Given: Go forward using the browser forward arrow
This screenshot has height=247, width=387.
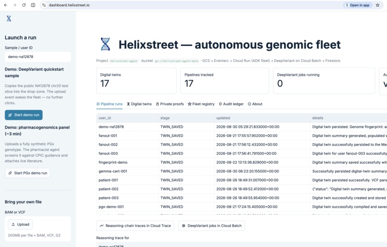Looking at the screenshot, I should point(14,5).
